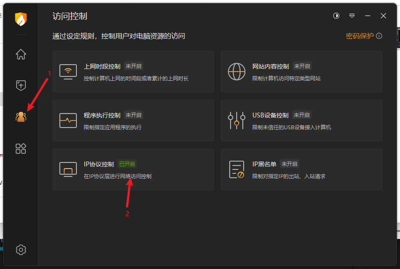Click the 密码保护 link
Screen dimensions: 400x269
click(359, 36)
